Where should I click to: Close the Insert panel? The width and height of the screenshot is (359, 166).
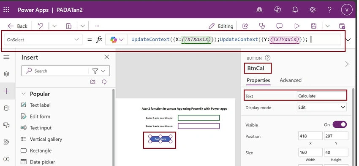(107, 57)
